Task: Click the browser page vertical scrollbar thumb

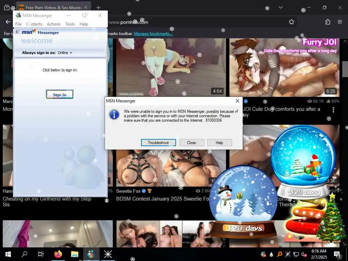Action: pyautogui.click(x=345, y=69)
